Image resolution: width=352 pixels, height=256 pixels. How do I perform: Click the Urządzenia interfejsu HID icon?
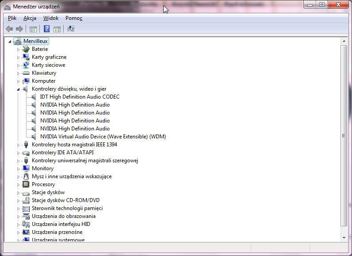pos(26,224)
